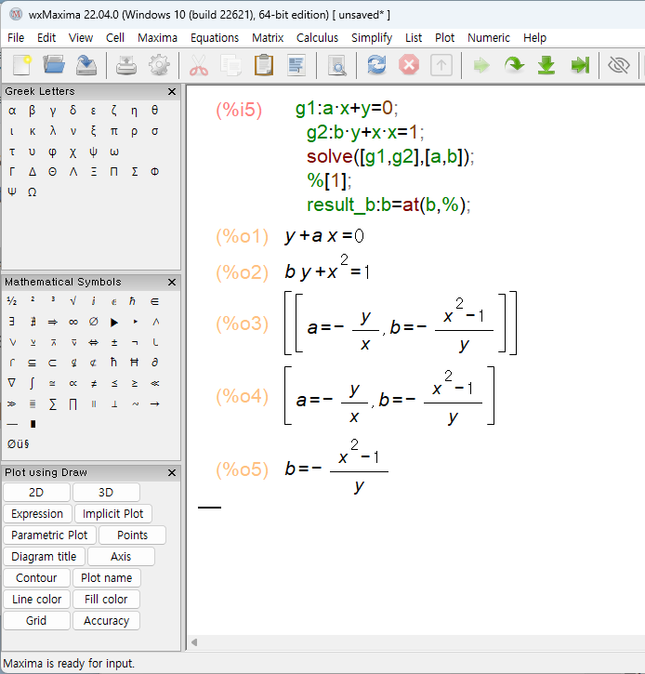This screenshot has width=645, height=674.
Task: Open the Plot menu
Action: coord(444,38)
